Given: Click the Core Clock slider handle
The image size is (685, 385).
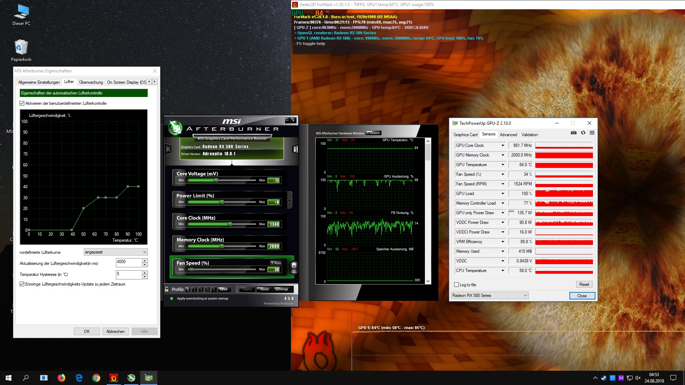Looking at the screenshot, I should click(230, 224).
